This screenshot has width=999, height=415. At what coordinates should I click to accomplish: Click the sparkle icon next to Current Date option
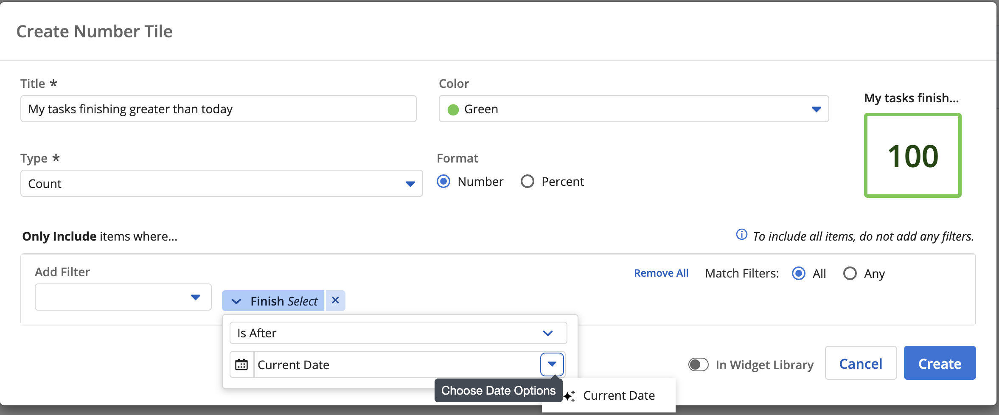coord(570,396)
